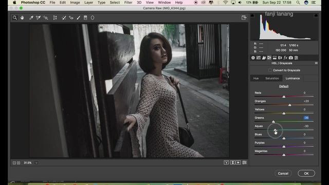Click the before/after Y view icon
329x185 pixels.
[x=226, y=162]
